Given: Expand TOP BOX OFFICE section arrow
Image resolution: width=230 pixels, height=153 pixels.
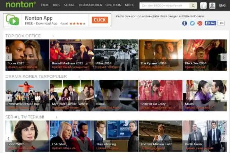Looking at the screenshot, I should pyautogui.click(x=53, y=36).
